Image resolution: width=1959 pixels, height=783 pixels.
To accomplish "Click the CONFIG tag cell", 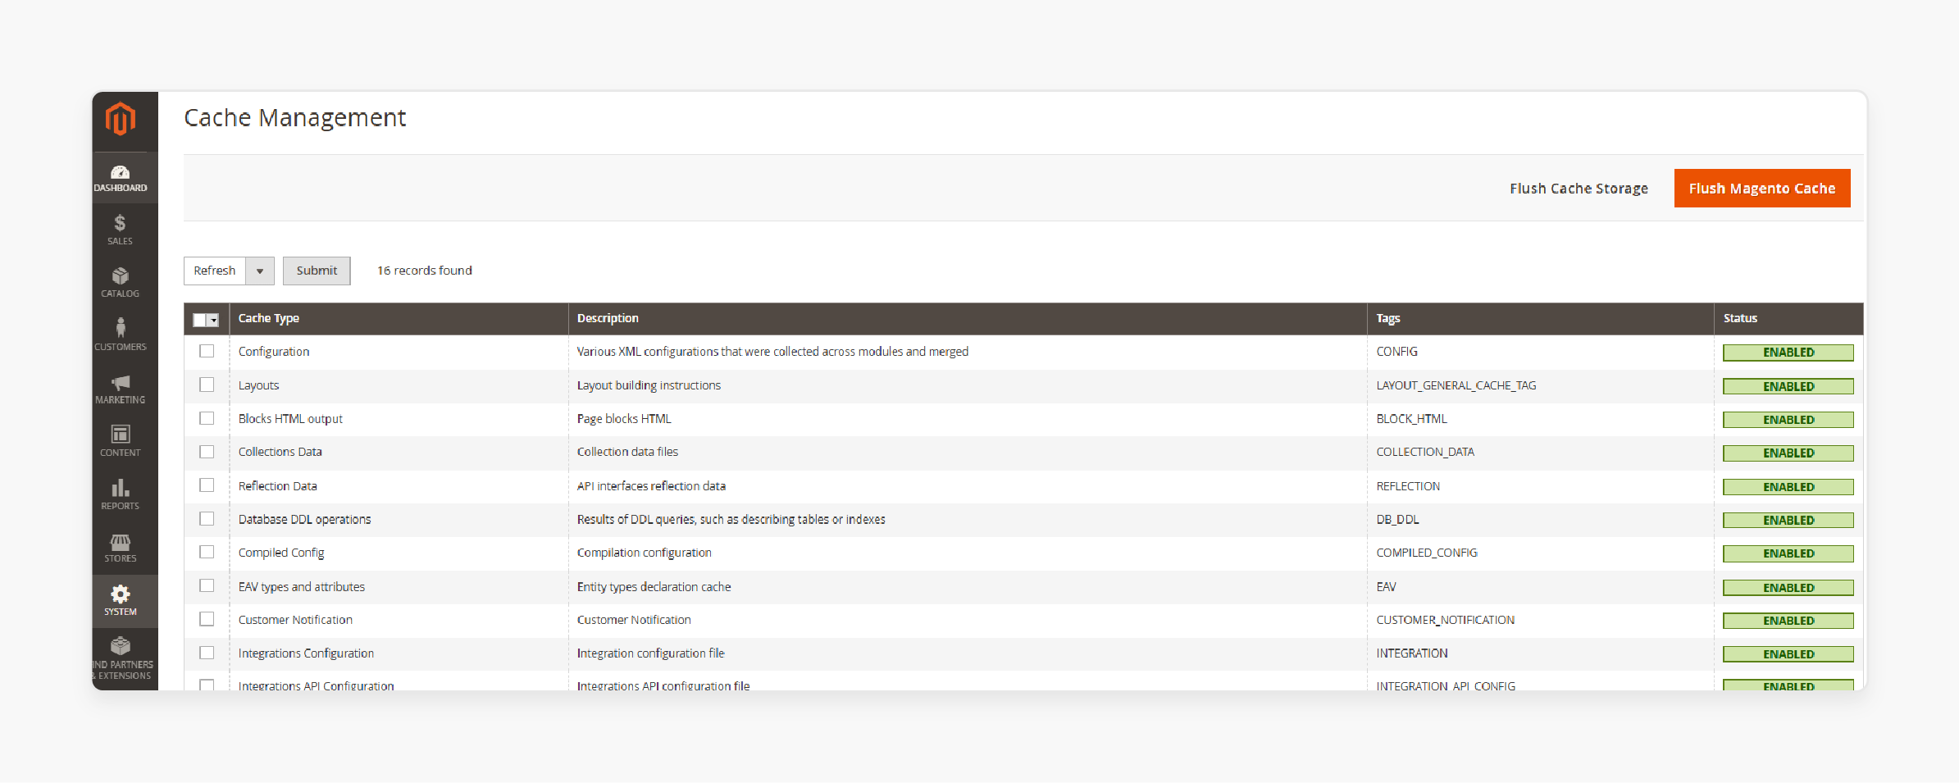I will point(1396,352).
